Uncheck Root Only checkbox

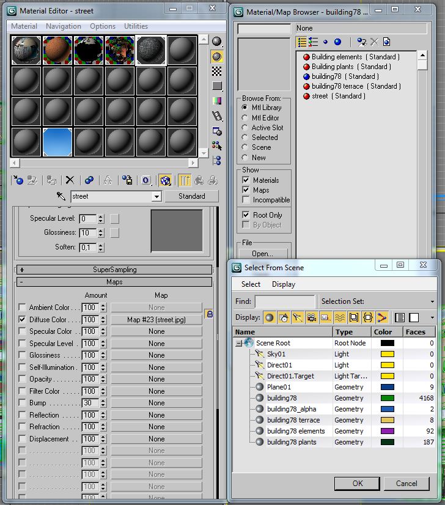tap(246, 215)
